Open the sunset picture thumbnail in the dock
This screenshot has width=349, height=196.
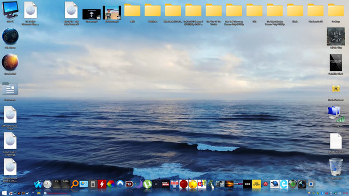(x=229, y=184)
